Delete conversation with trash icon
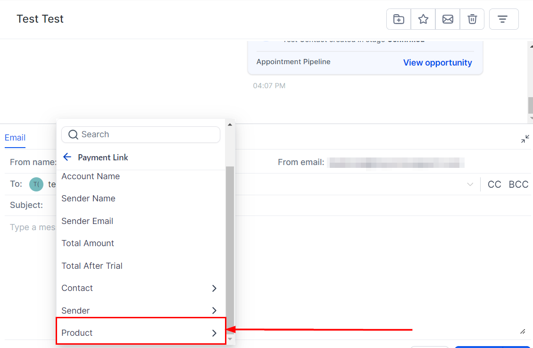This screenshot has width=533, height=348. [472, 19]
